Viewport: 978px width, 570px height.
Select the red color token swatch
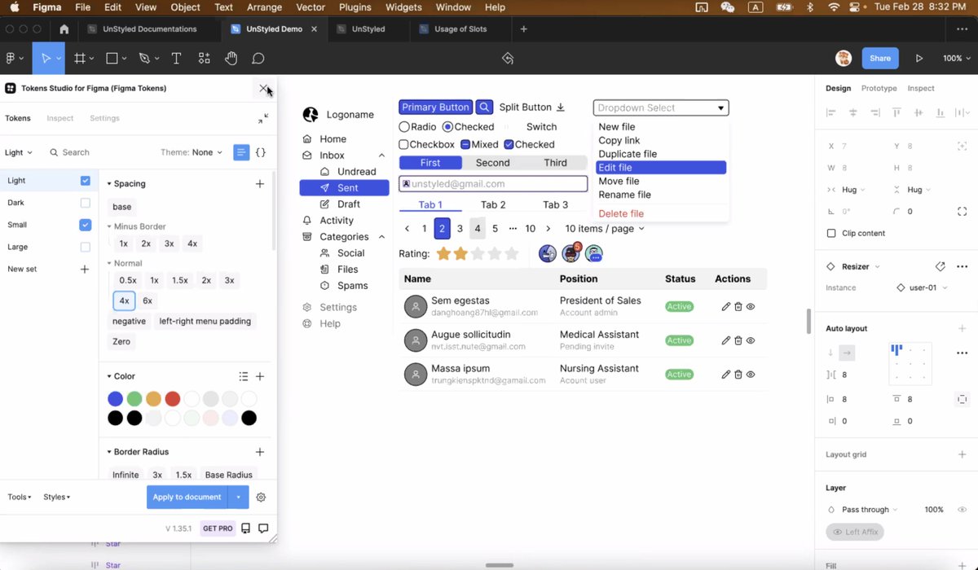[x=173, y=398]
